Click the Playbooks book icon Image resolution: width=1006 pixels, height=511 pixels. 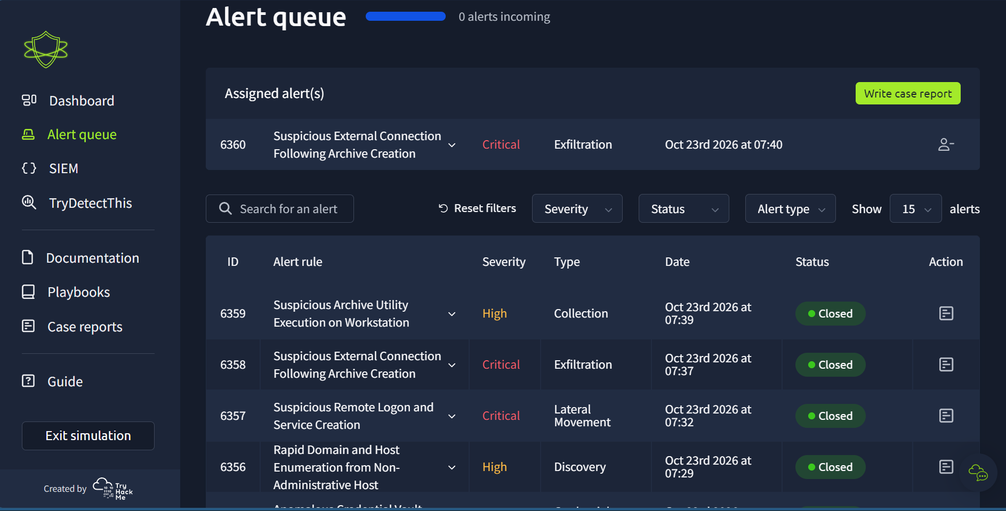[28, 292]
